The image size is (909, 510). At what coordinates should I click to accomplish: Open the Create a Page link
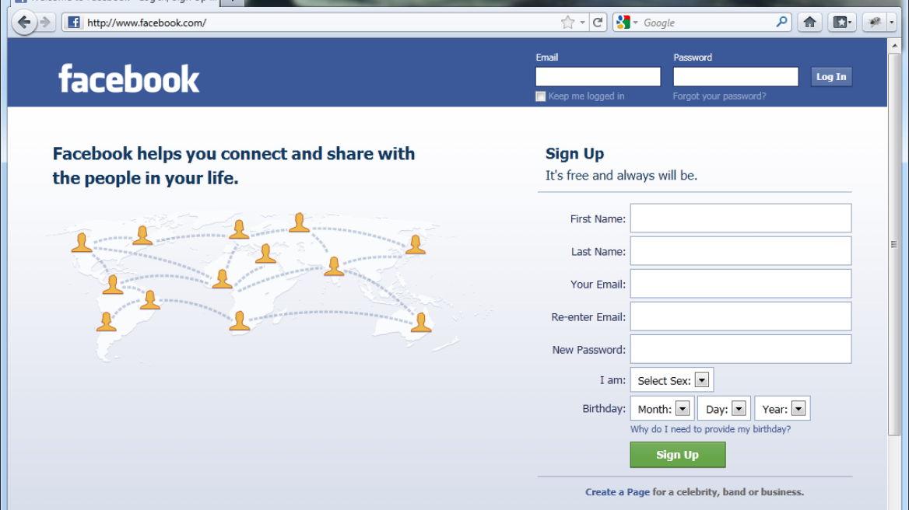(x=617, y=492)
